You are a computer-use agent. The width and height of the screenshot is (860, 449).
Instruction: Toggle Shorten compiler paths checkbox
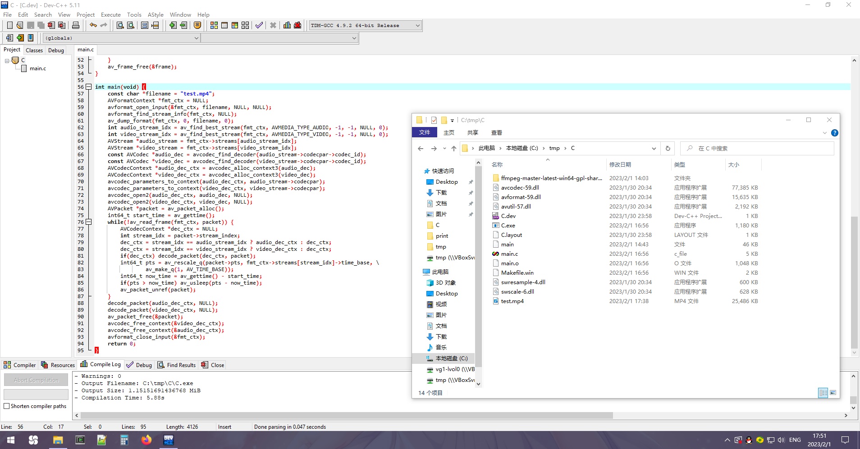7,406
